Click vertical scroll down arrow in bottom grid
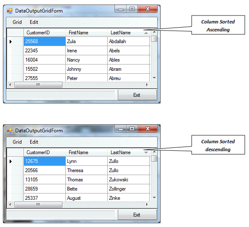Screen dimensions: 249x227 coord(154,198)
